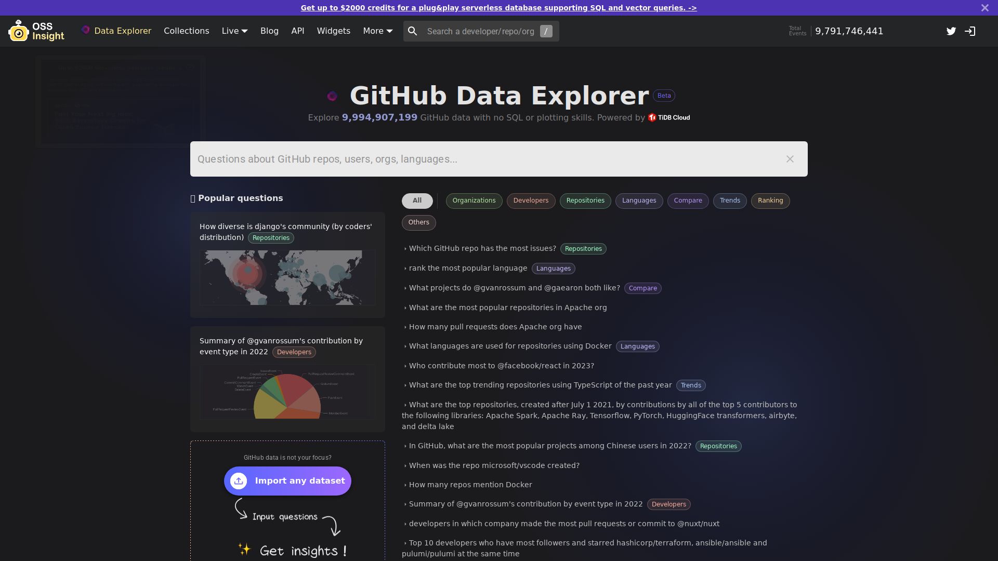The image size is (998, 561).
Task: Clear the question input using the X icon
Action: pos(790,159)
